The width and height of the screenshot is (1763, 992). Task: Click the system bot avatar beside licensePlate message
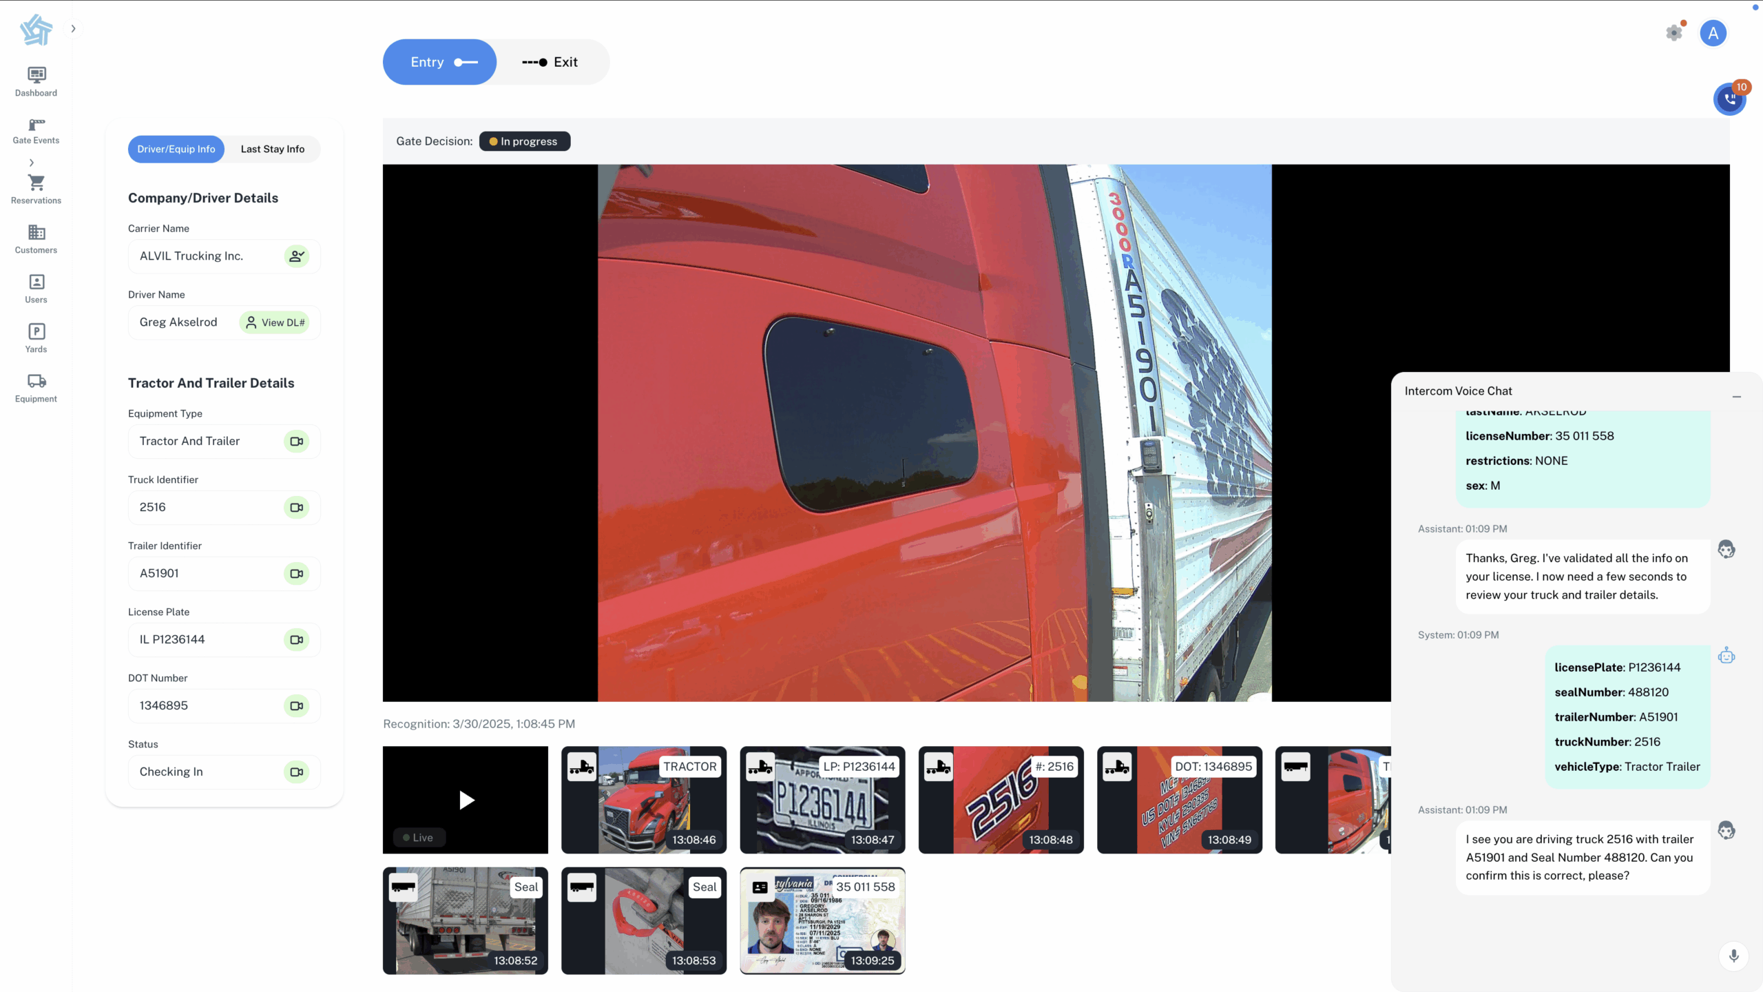coord(1726,656)
